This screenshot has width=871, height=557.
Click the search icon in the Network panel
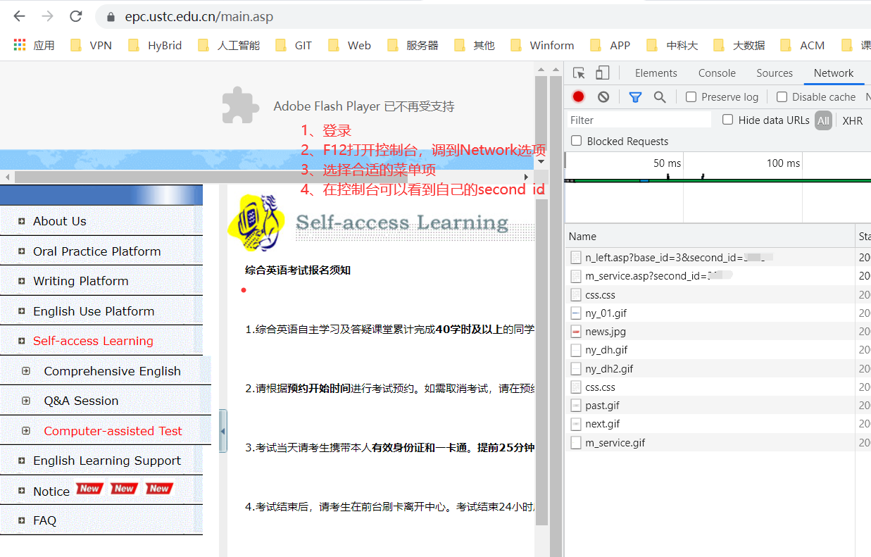660,96
